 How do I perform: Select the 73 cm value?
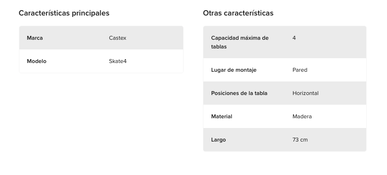coord(300,140)
